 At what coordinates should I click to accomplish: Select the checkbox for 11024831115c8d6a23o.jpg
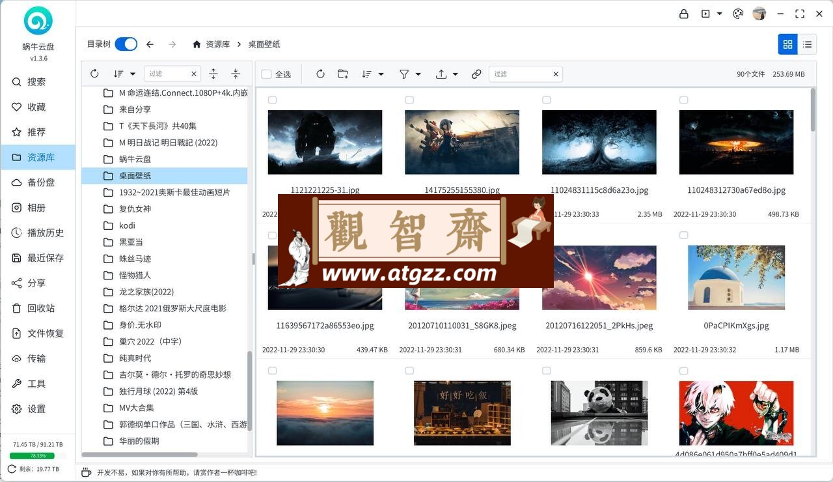[547, 100]
